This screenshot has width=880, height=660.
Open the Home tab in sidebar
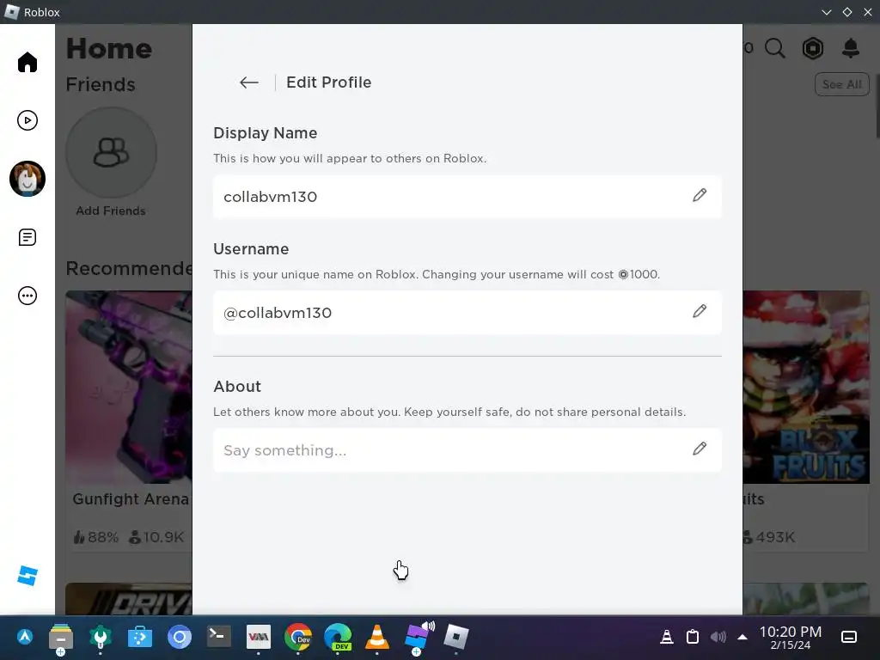tap(27, 62)
